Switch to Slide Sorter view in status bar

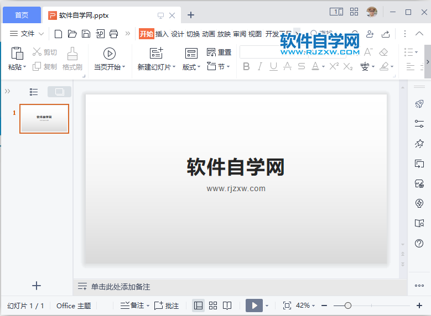[x=213, y=306]
